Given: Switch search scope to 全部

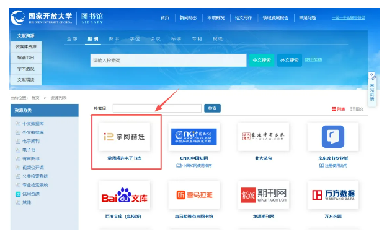Looking at the screenshot, I should tap(72, 39).
